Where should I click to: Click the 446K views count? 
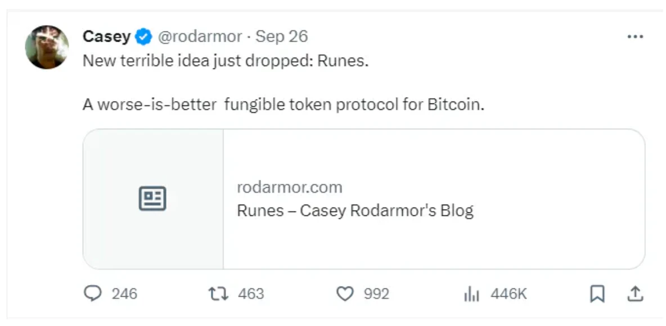(x=508, y=294)
